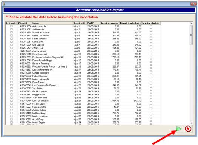Click the application icon in the title bar
This screenshot has width=198, height=145.
point(4,4)
